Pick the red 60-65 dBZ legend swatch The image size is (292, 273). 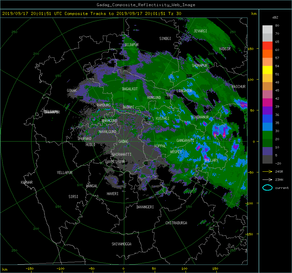click(x=267, y=46)
